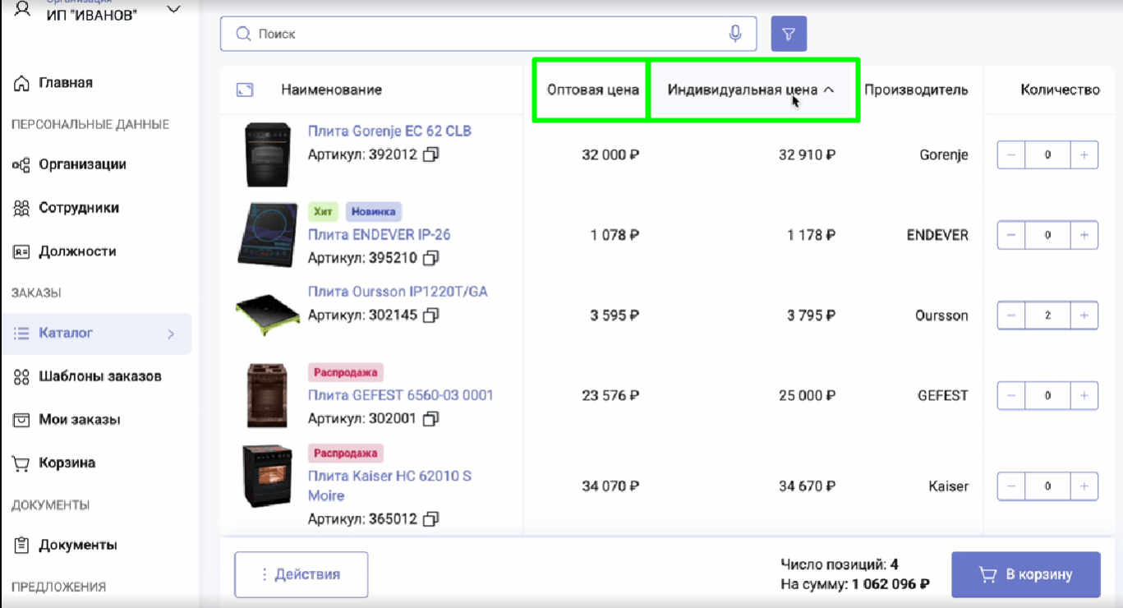1123x608 pixels.
Task: Click the GEFEST stove product thumbnail
Action: tap(268, 396)
